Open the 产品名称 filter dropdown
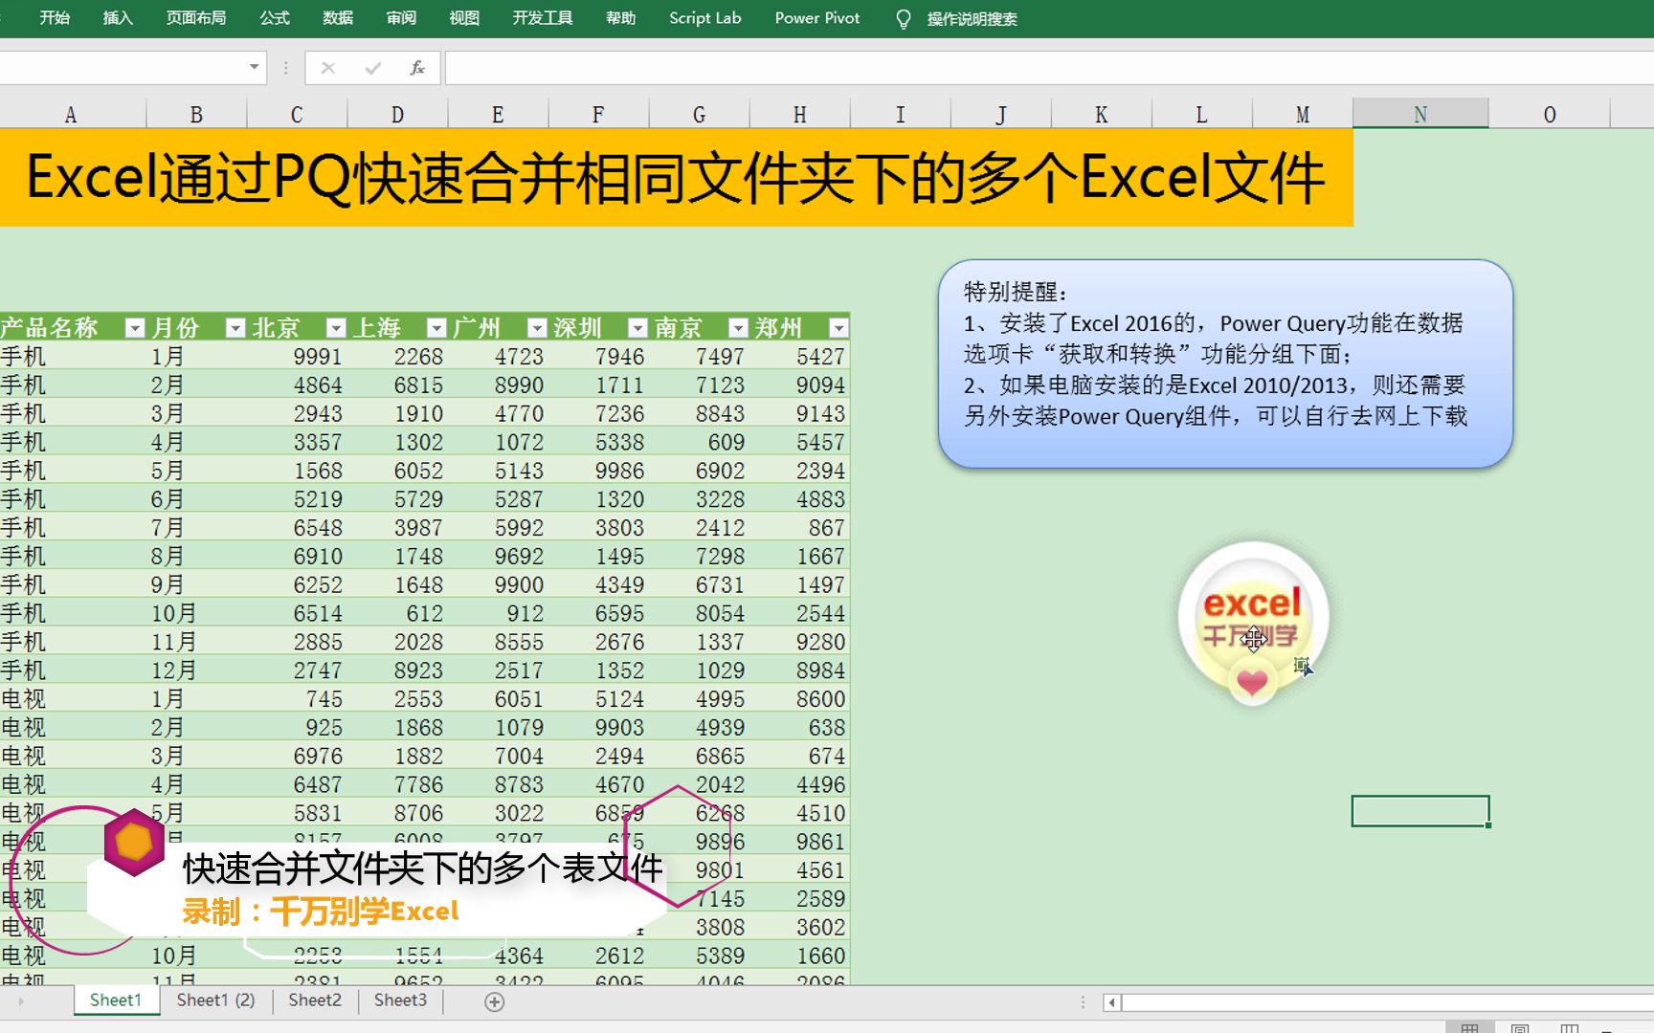This screenshot has width=1654, height=1033. click(x=135, y=328)
